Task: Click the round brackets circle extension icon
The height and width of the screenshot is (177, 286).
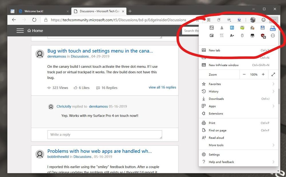Action: (x=273, y=36)
